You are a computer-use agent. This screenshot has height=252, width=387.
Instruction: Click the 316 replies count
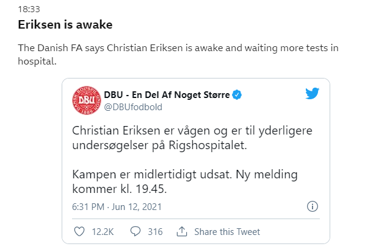click(155, 232)
